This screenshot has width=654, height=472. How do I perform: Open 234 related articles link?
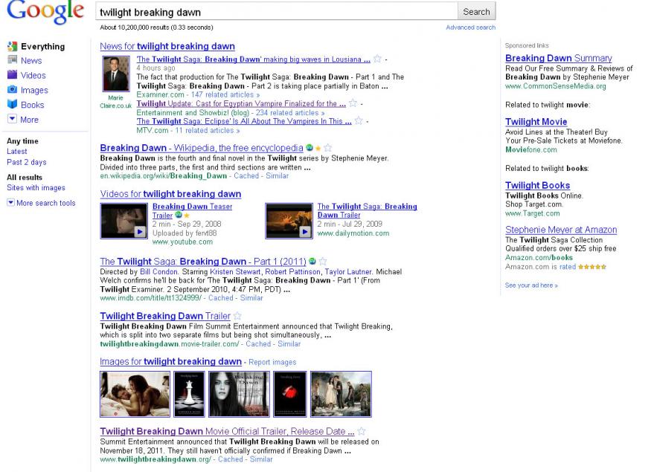pyautogui.click(x=290, y=112)
